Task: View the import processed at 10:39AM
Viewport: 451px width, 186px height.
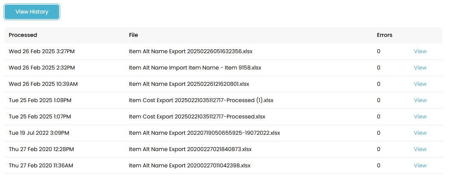Action: (x=420, y=84)
